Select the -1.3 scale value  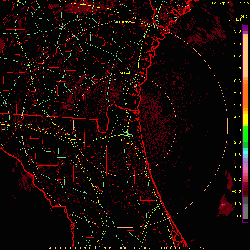click(x=236, y=204)
